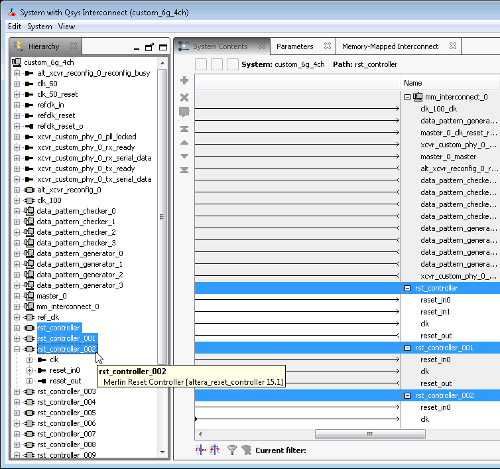Close the Hierarchy tab

click(x=74, y=46)
